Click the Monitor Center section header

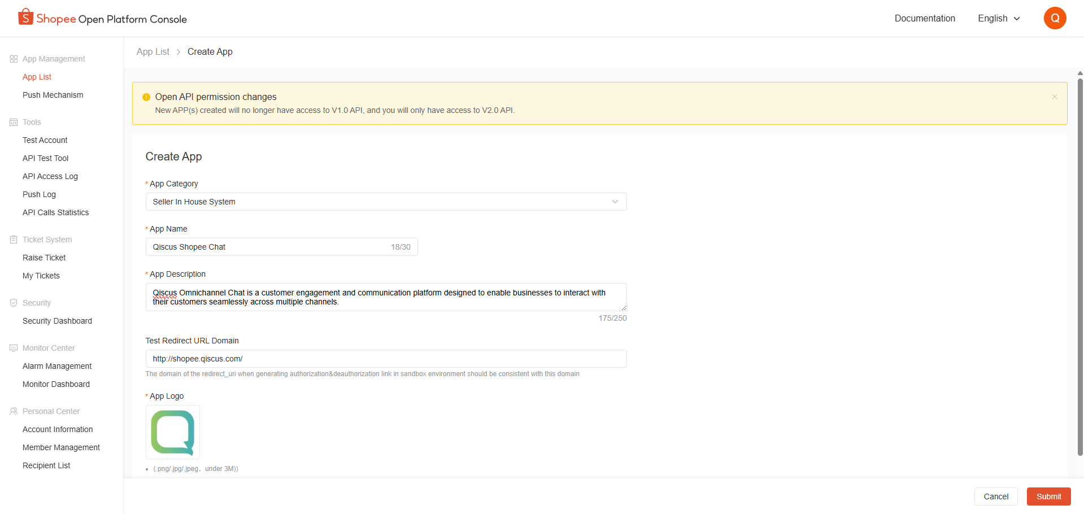(49, 348)
